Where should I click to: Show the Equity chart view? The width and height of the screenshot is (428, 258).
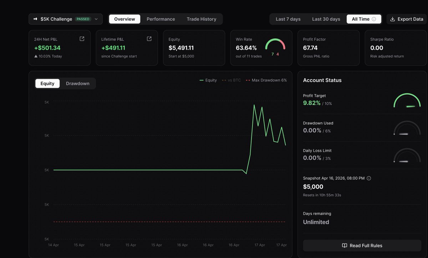47,83
